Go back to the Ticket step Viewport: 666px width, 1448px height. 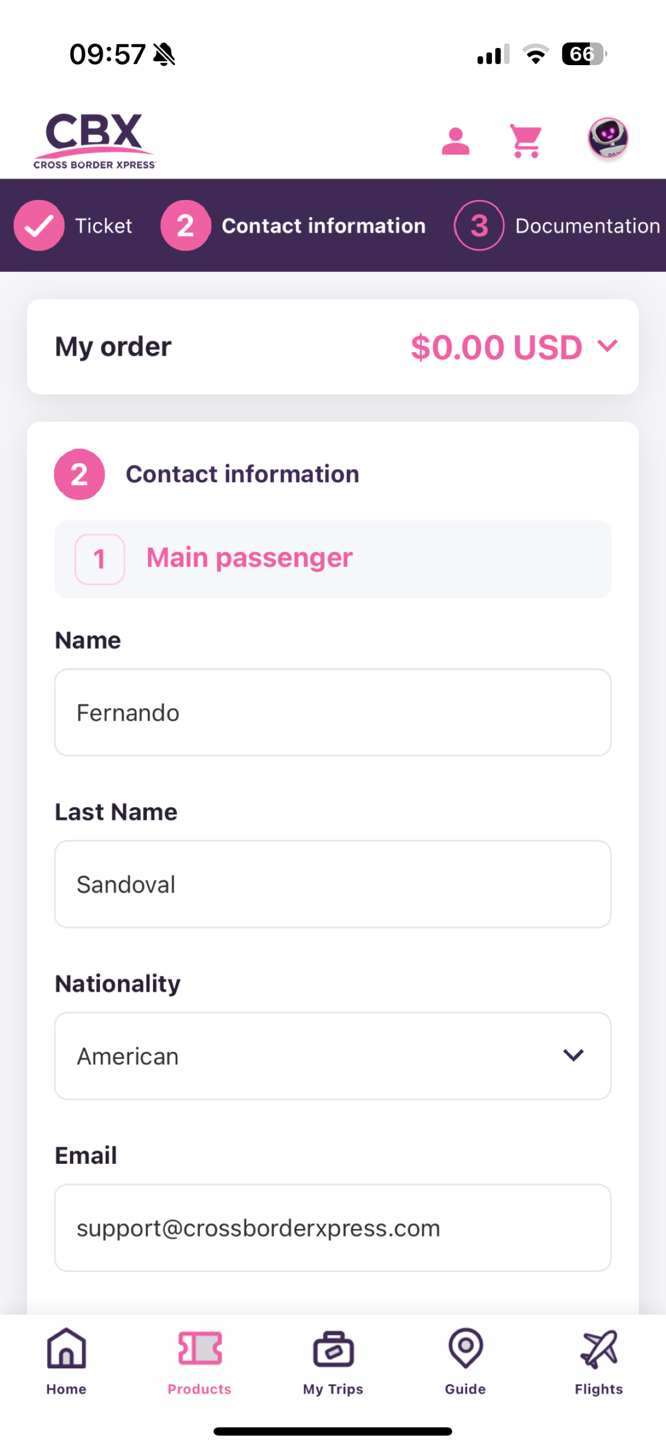pos(103,225)
